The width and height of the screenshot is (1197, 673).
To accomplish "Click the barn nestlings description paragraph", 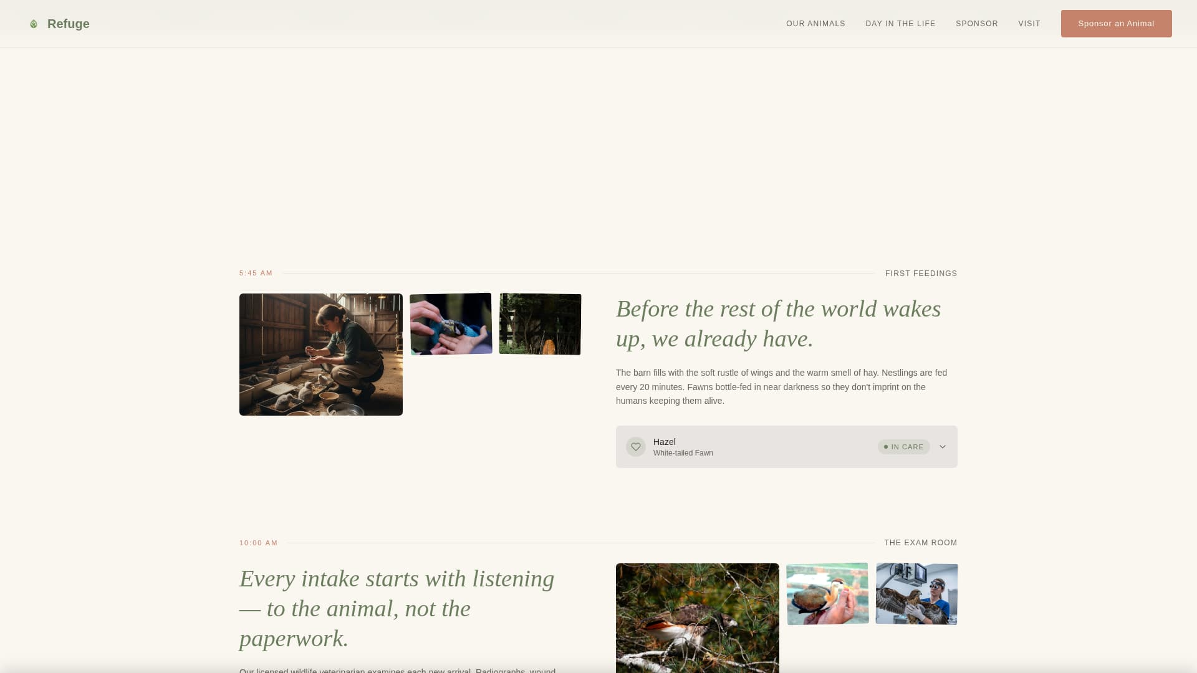I will click(782, 387).
